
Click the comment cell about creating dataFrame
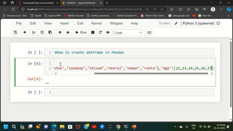click(129, 52)
